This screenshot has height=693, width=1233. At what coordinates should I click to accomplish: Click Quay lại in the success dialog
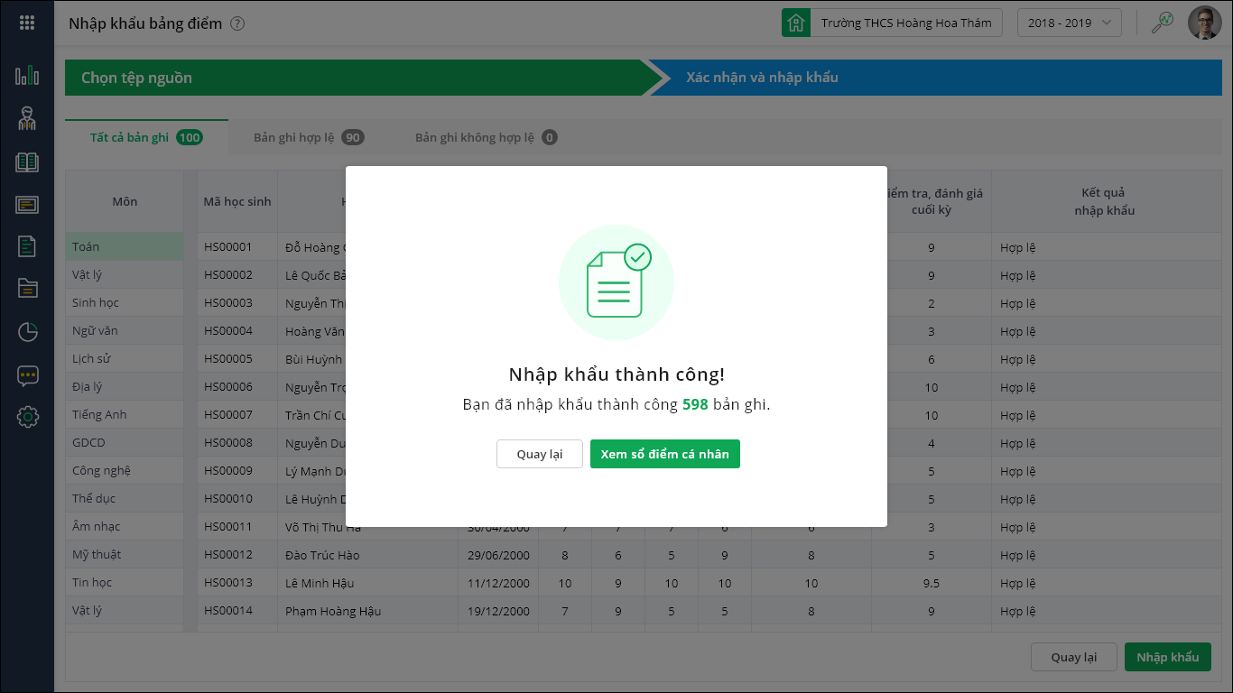[x=540, y=454]
